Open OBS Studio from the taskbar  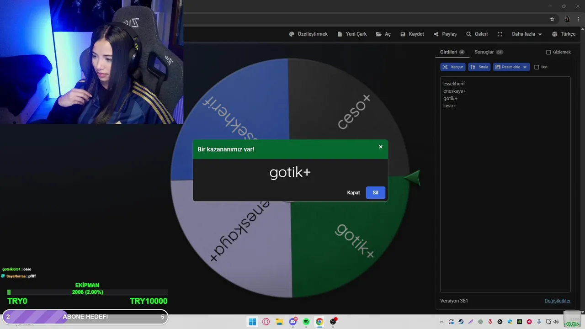pyautogui.click(x=333, y=322)
